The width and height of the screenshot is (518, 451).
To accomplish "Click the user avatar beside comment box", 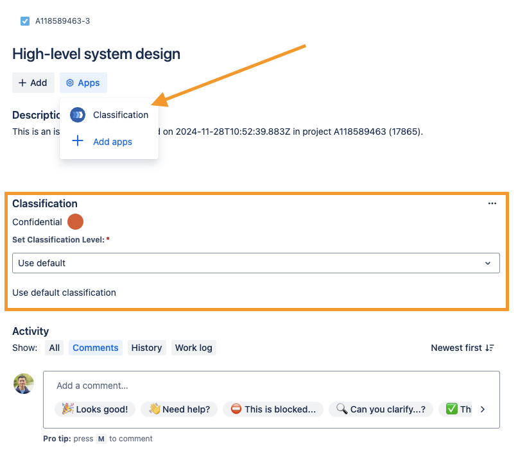I will click(24, 384).
